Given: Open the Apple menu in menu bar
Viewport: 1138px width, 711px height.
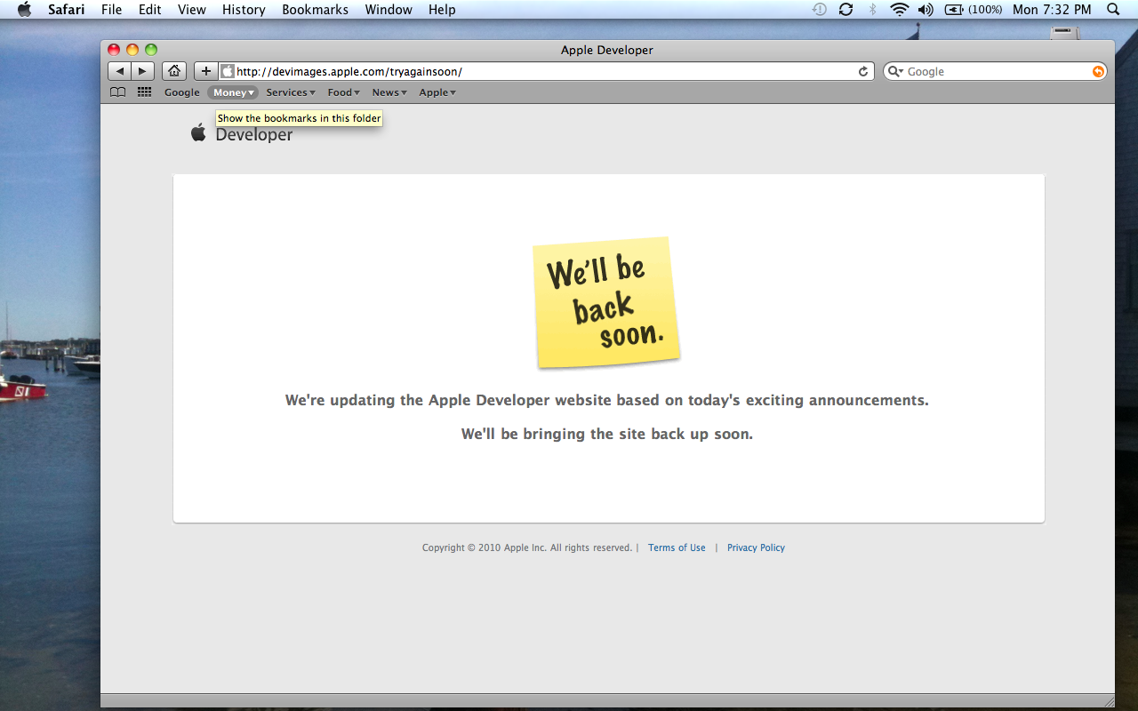Looking at the screenshot, I should 24,9.
